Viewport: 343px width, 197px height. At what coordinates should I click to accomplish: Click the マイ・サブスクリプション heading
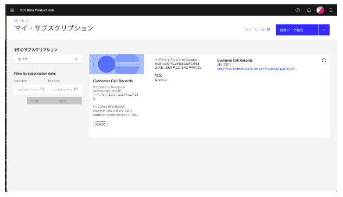pos(54,28)
